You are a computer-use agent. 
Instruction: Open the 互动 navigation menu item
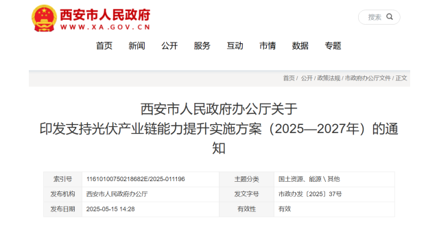[x=235, y=46]
